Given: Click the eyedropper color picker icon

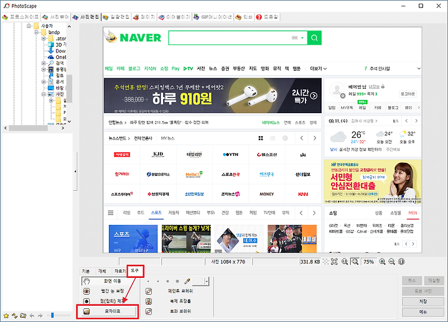Looking at the screenshot, I should click(x=187, y=282).
